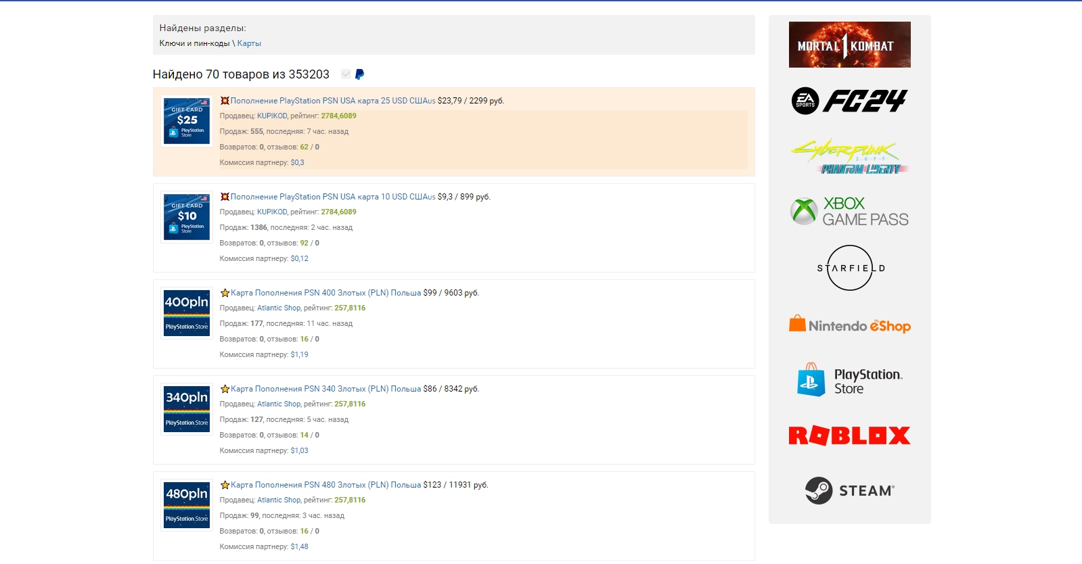This screenshot has width=1082, height=564.
Task: Click the 62 reviews count on 25 USD listing
Action: tap(305, 147)
